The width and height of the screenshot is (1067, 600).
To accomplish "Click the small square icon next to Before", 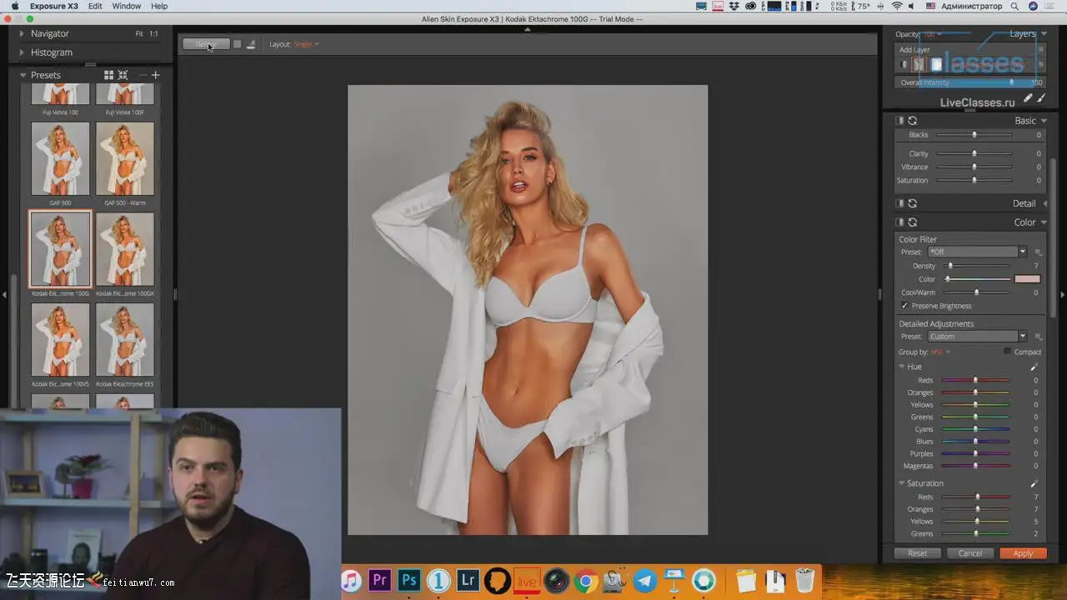I will 238,44.
